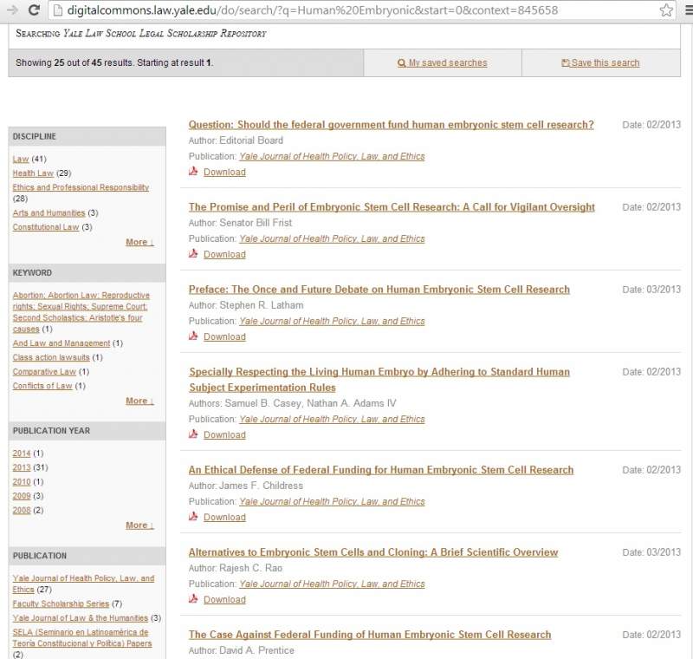Select the Abortion Law keyword filter

pyautogui.click(x=80, y=312)
